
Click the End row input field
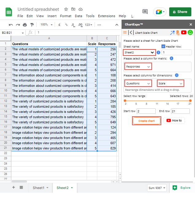pyautogui.click(x=180, y=111)
